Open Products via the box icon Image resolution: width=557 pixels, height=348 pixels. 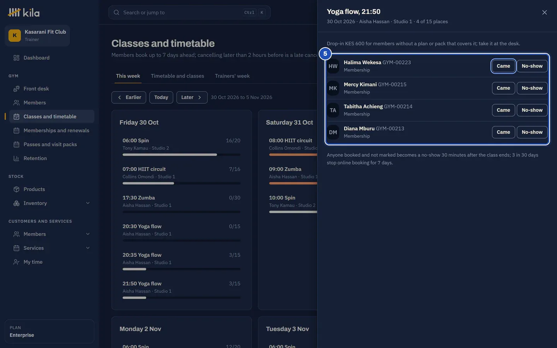(x=16, y=189)
